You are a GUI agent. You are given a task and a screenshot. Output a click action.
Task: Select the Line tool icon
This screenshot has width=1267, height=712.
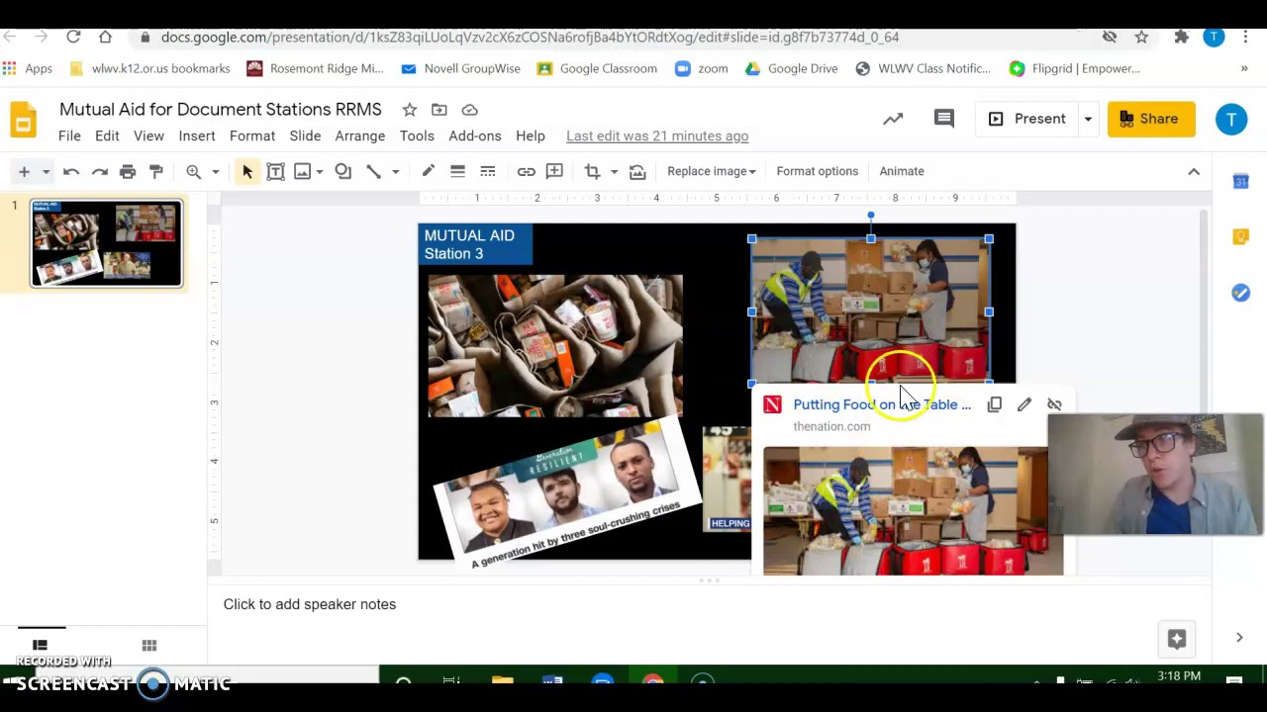(373, 171)
